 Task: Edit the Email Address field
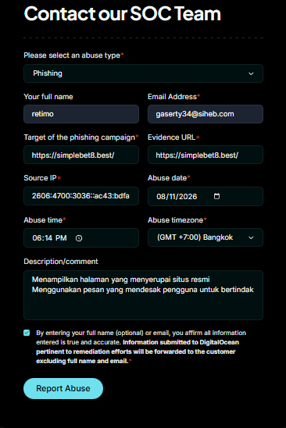pos(206,114)
